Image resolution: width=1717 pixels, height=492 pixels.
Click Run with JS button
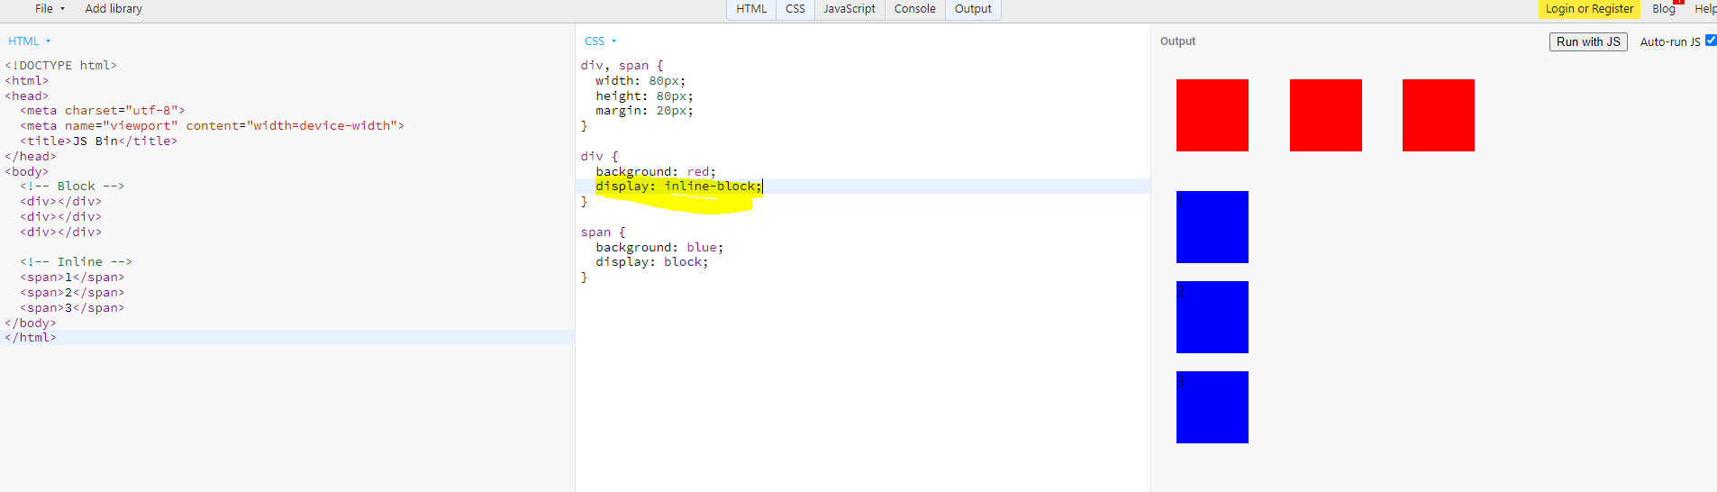[1588, 41]
